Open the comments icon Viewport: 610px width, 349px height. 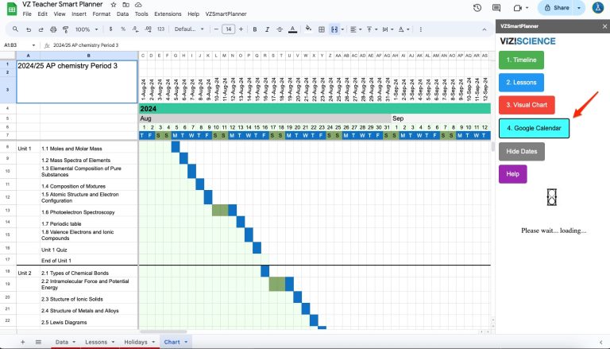point(496,8)
